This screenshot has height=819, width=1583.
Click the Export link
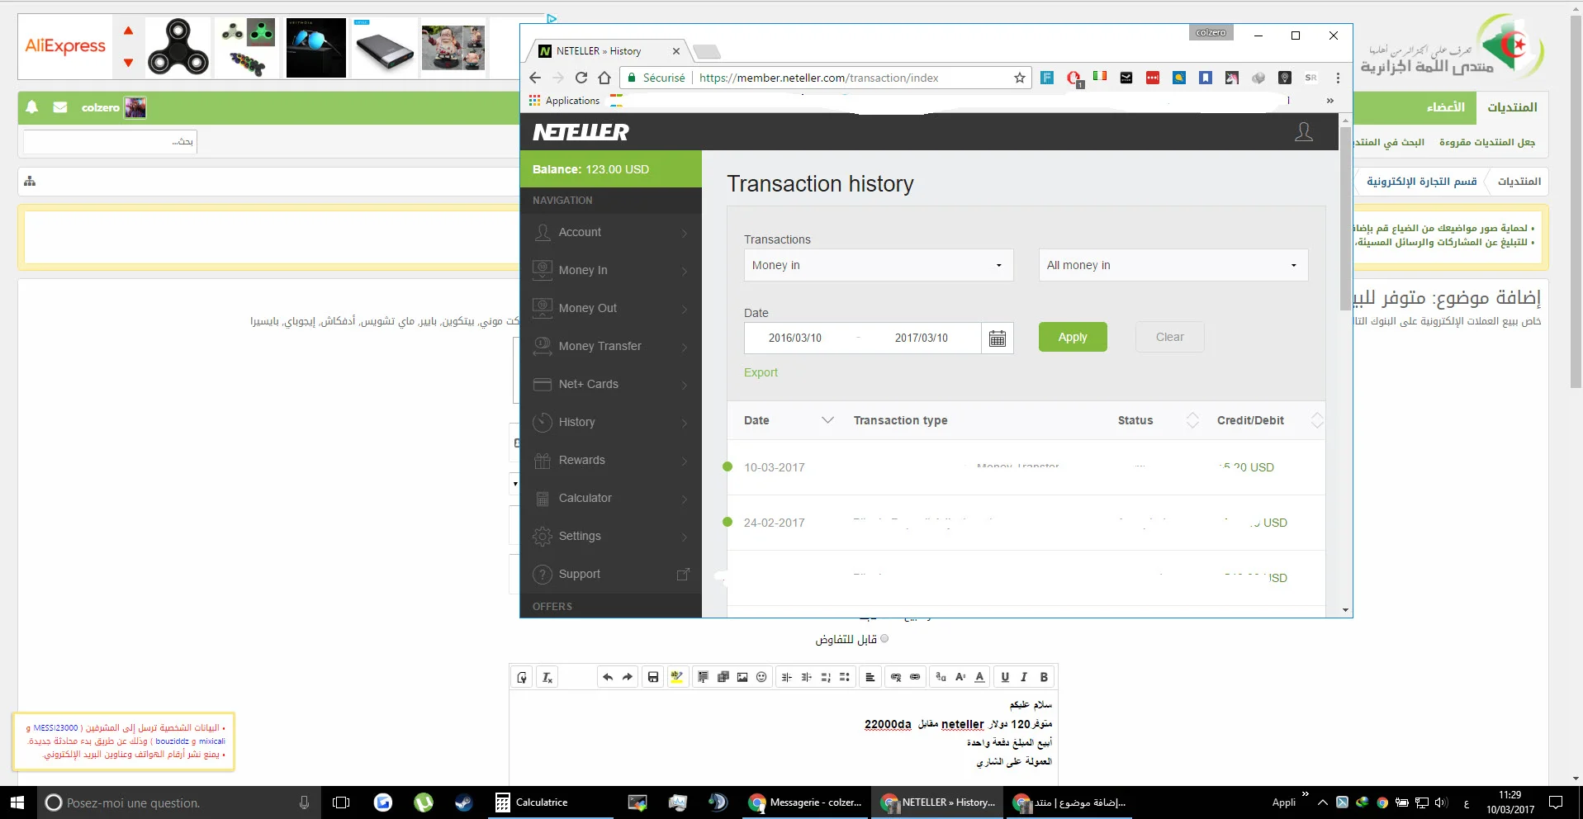coord(761,372)
